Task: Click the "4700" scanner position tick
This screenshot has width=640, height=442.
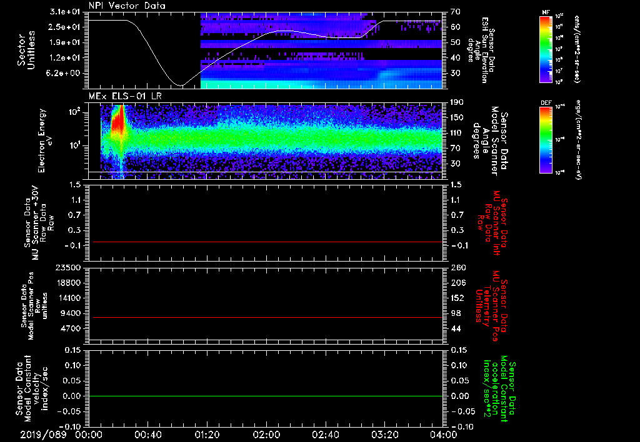Action: pyautogui.click(x=71, y=328)
